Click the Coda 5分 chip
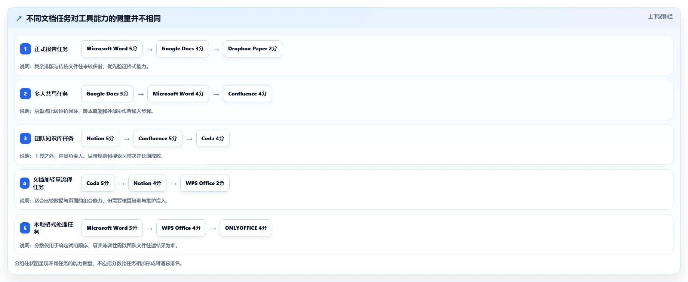The height and width of the screenshot is (282, 688). pos(98,183)
